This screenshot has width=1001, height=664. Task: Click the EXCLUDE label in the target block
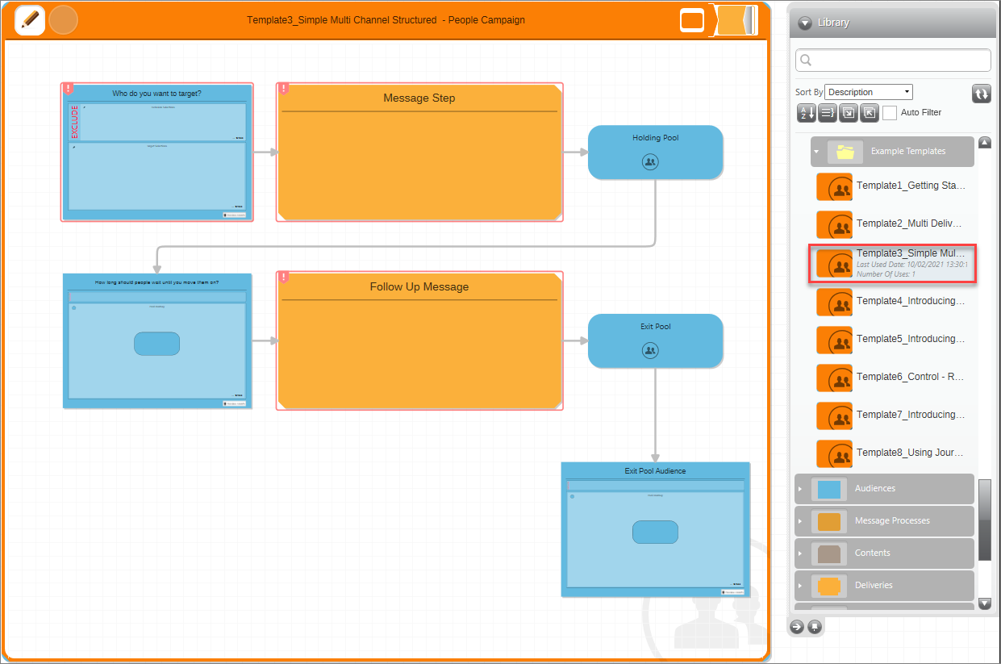(74, 122)
